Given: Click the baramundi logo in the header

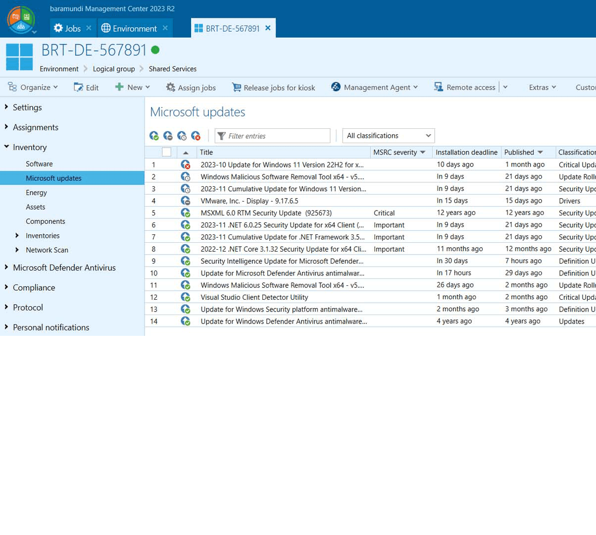Looking at the screenshot, I should click(20, 19).
